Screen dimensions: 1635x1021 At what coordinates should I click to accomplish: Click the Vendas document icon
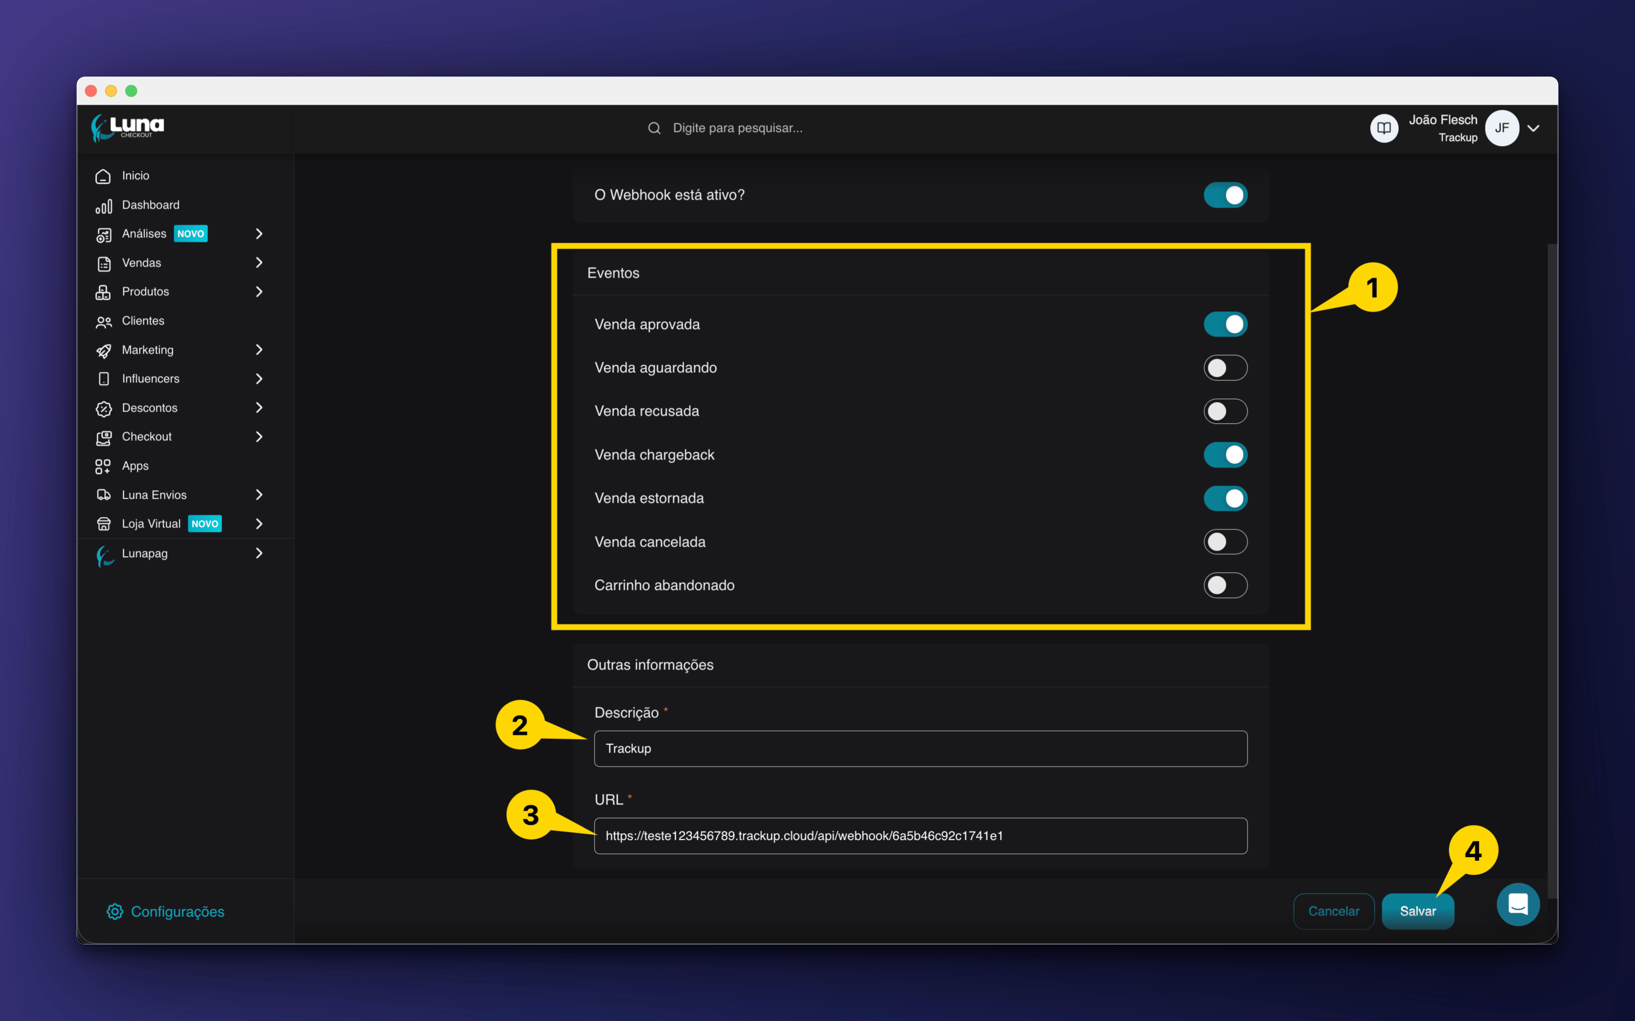tap(103, 263)
